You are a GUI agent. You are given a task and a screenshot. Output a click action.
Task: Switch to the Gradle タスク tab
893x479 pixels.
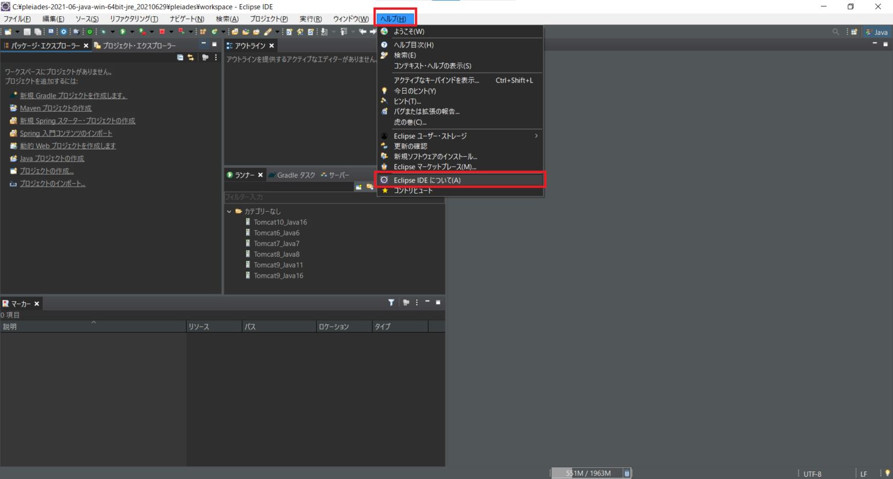point(292,175)
